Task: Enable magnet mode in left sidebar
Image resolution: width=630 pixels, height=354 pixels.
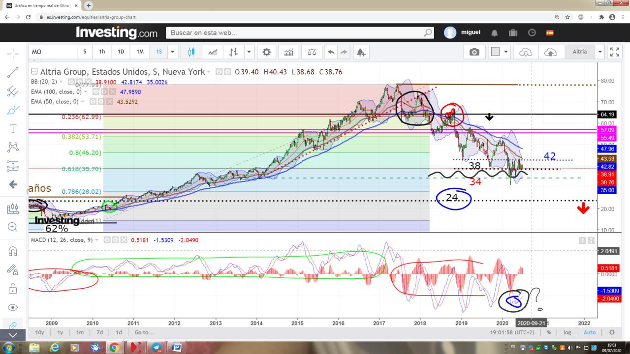Action: coord(13,251)
